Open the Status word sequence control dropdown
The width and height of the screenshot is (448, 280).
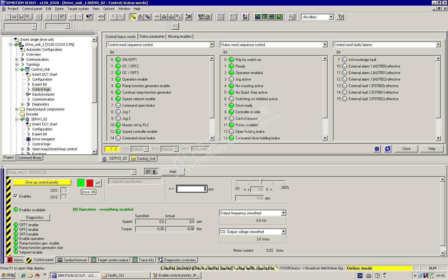coord(325,45)
